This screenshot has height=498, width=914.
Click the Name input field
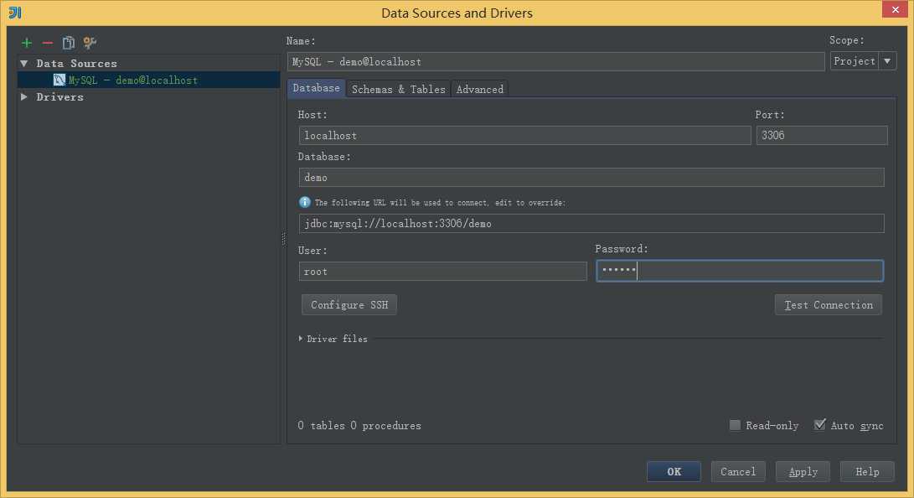[x=556, y=61]
